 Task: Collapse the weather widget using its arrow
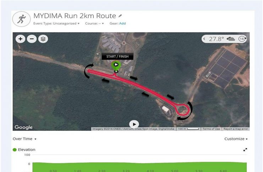(204, 39)
